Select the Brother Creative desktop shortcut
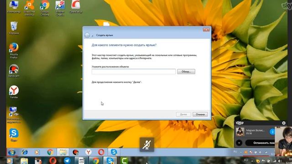This screenshot has width=292, height=164. 60,8
